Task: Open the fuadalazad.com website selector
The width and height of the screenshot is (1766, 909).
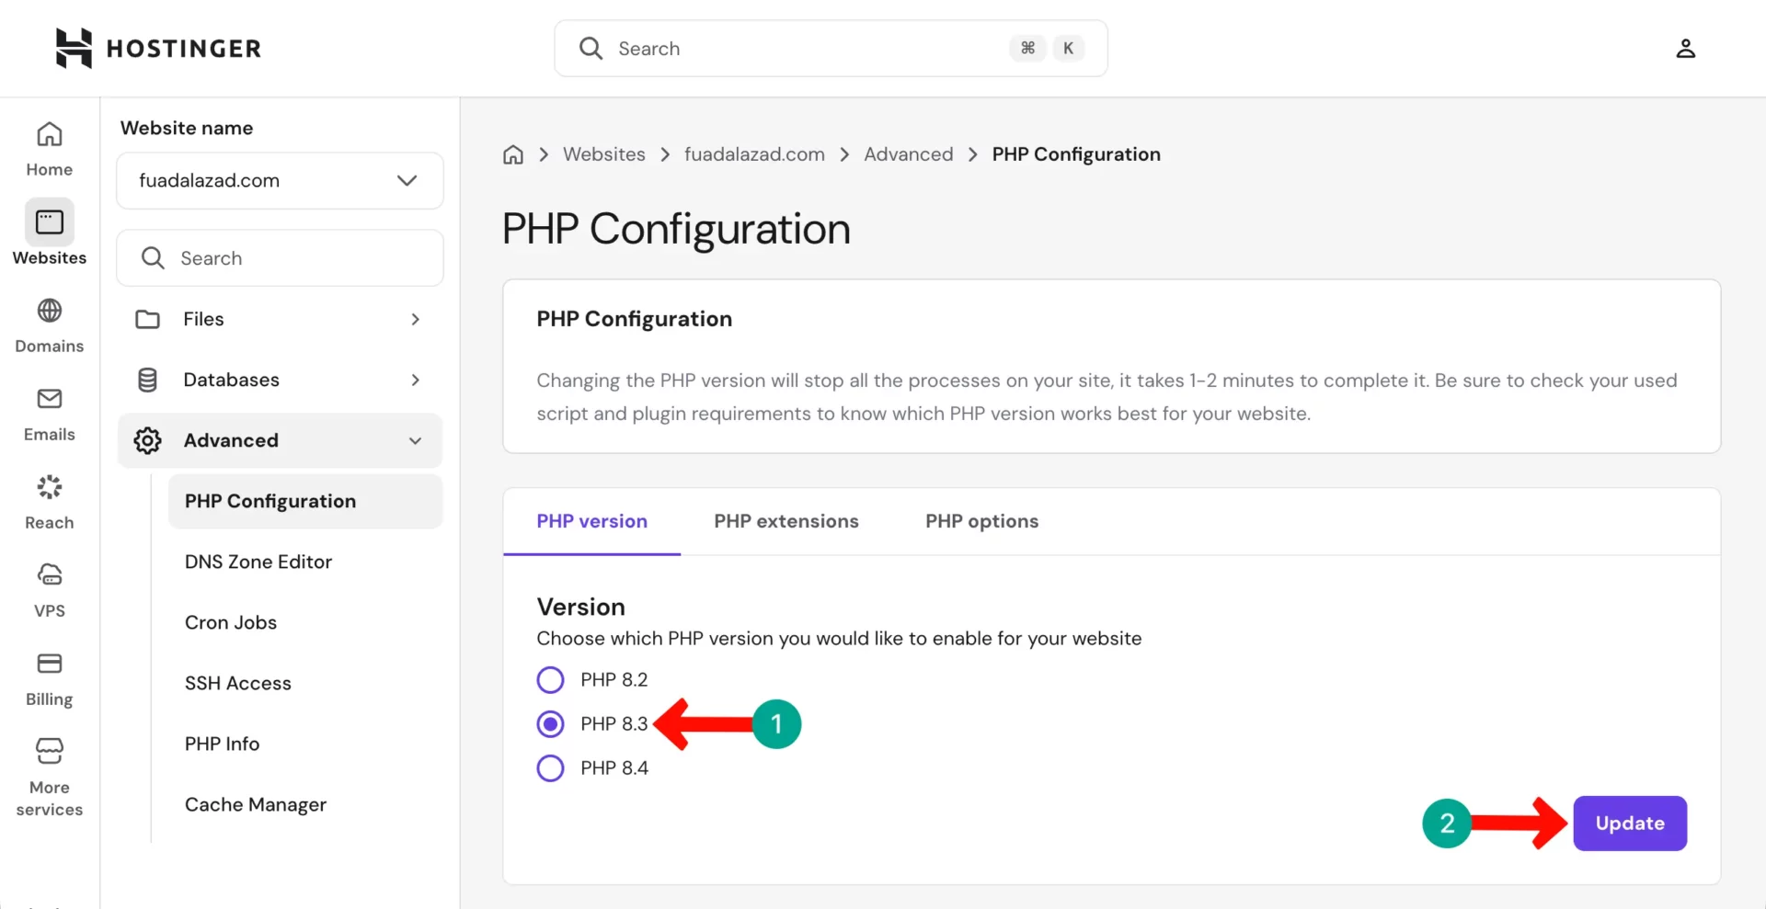Action: click(x=279, y=180)
